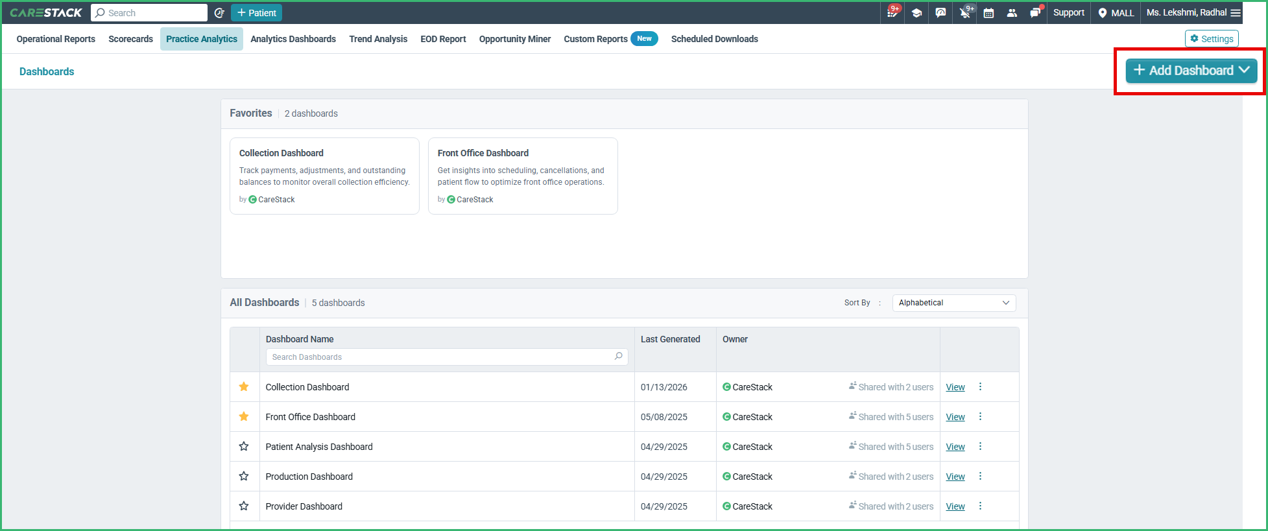Click the 05/08/2025 last generated date
The width and height of the screenshot is (1268, 531).
pyautogui.click(x=664, y=417)
